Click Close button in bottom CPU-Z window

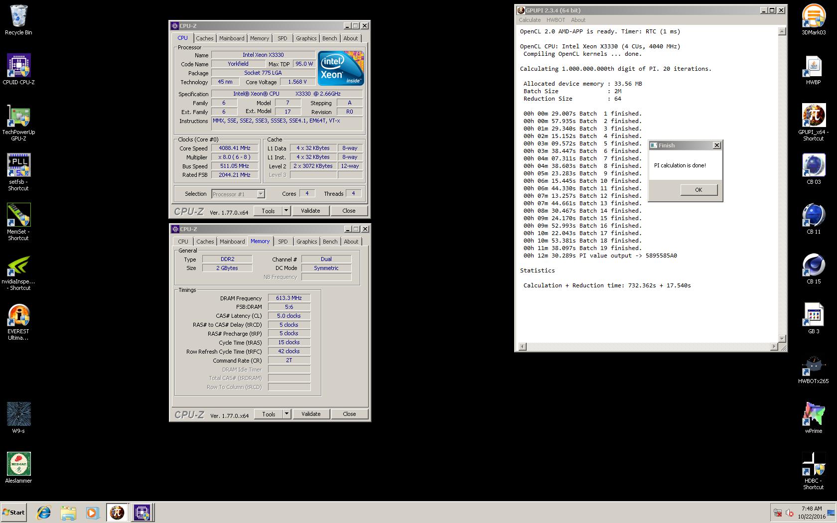(x=349, y=414)
